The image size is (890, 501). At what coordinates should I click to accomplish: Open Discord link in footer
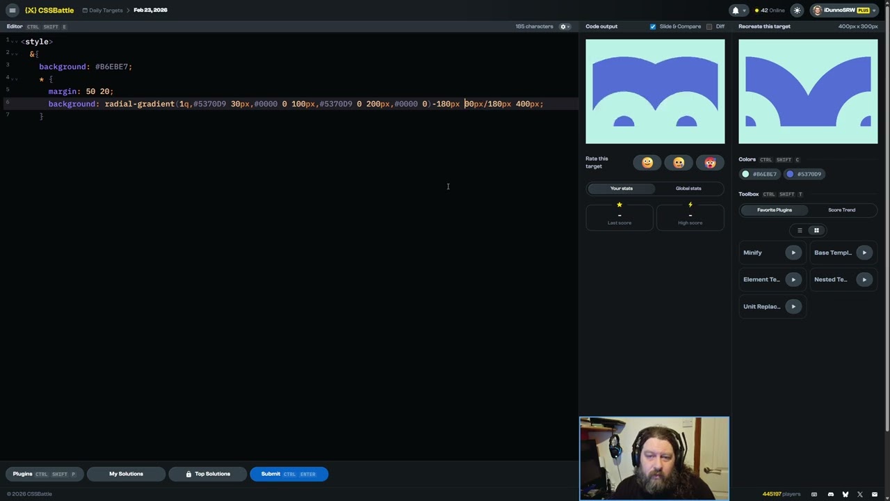click(830, 494)
